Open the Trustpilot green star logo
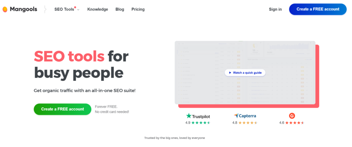352x147 pixels. [189, 116]
